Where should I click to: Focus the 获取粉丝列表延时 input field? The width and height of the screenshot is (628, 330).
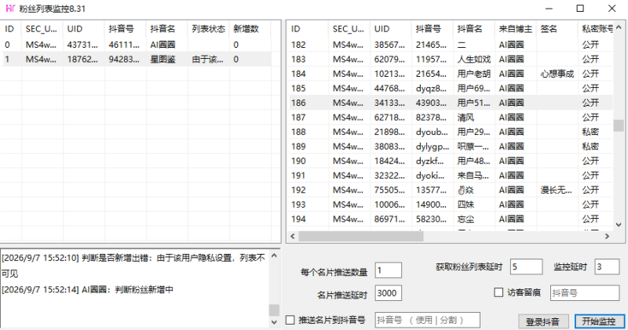[x=526, y=267]
